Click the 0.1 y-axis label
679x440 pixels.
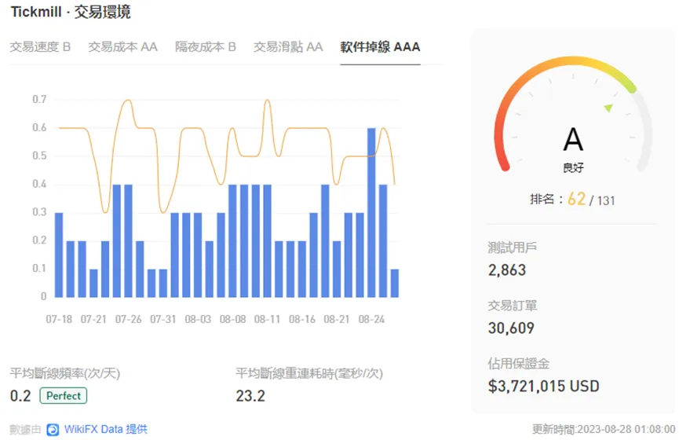[x=39, y=269]
